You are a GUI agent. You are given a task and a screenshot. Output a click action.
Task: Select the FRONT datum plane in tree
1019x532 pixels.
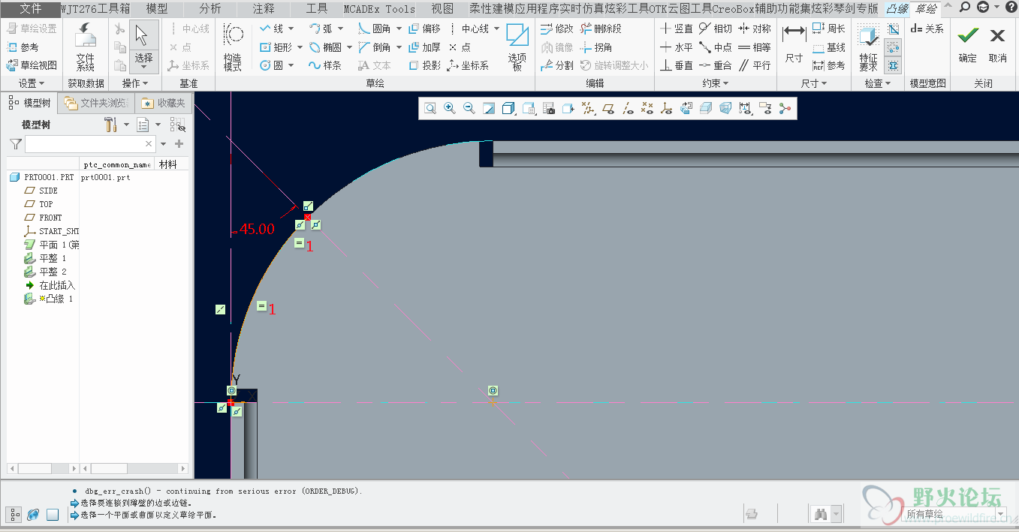click(x=50, y=218)
